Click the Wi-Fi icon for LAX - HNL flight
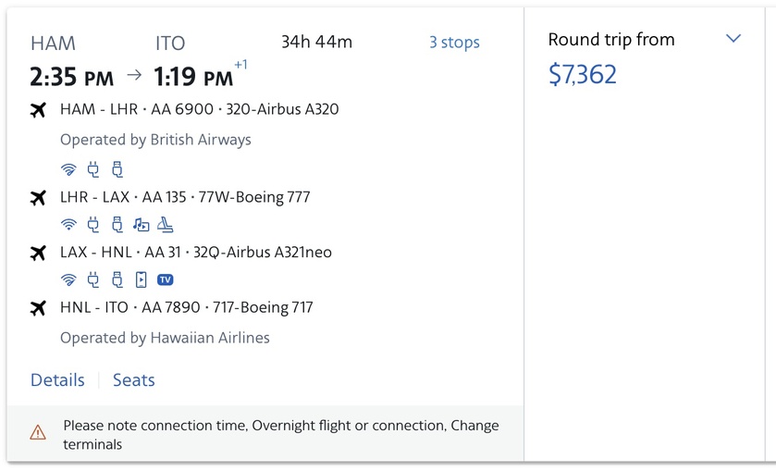The height and width of the screenshot is (471, 776). [x=68, y=280]
